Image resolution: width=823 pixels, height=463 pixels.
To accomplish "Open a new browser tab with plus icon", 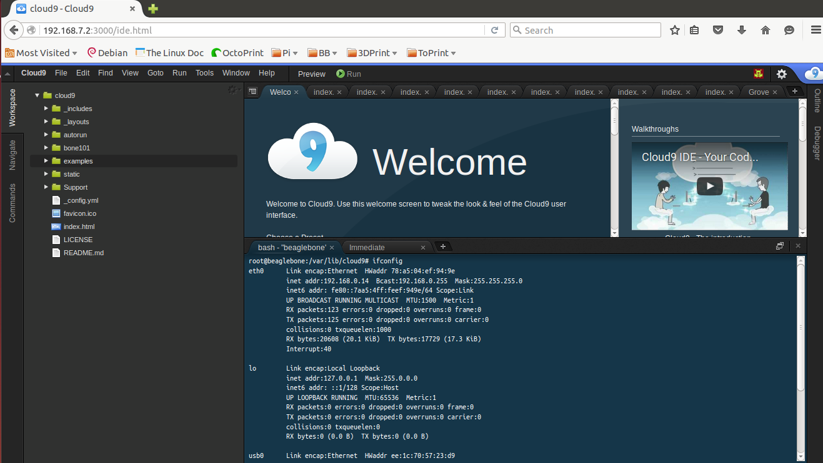I will (153, 9).
